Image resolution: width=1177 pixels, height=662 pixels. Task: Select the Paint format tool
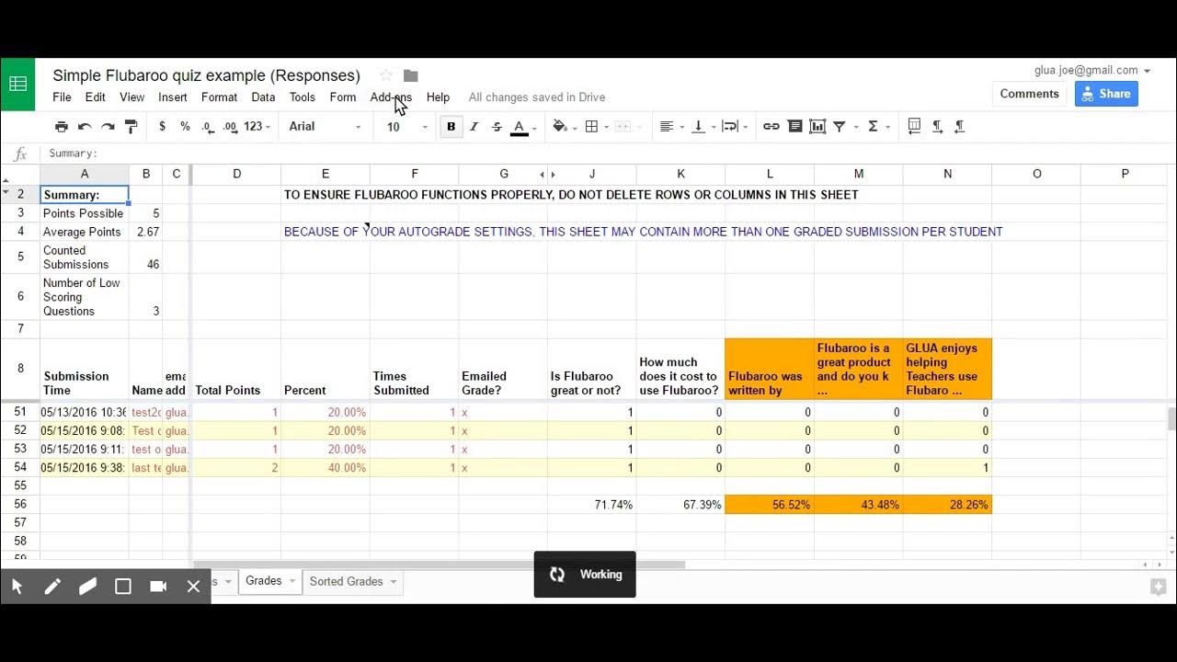(x=131, y=127)
